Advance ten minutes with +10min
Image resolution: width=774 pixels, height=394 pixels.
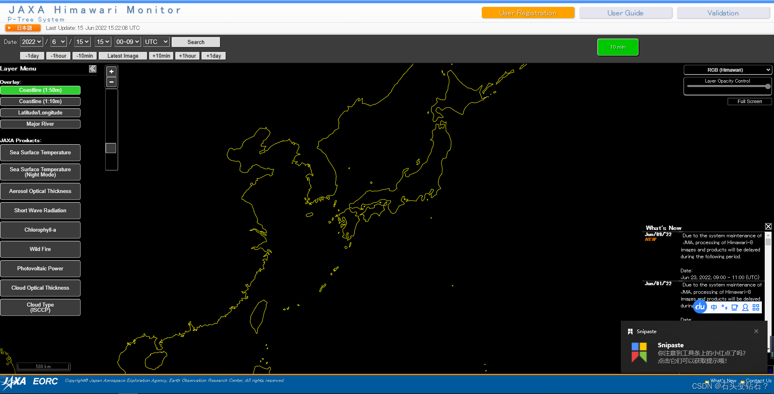tap(161, 56)
